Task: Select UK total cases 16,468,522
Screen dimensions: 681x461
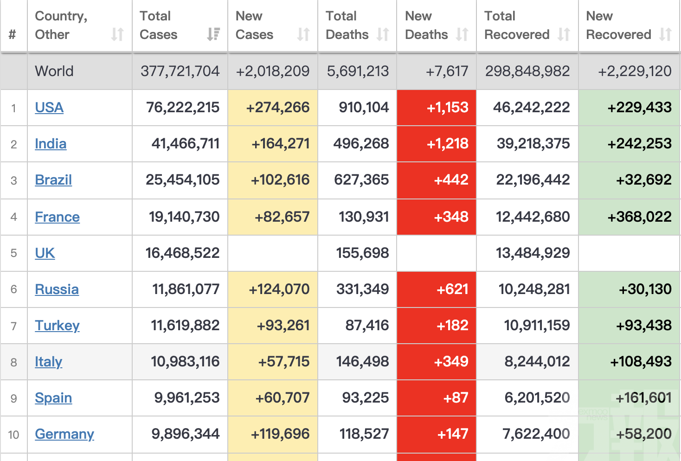Action: [182, 253]
